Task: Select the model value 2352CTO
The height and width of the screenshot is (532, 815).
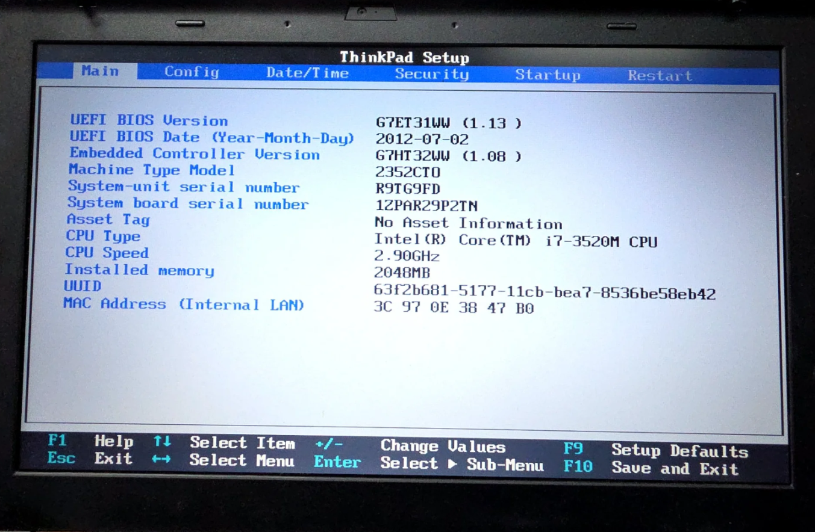Action: click(x=408, y=172)
